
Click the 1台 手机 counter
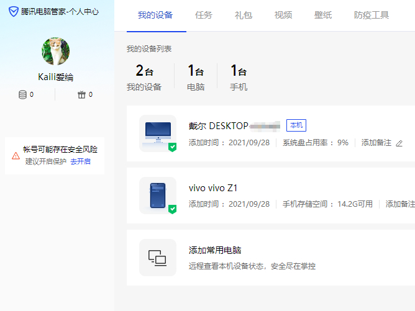239,78
